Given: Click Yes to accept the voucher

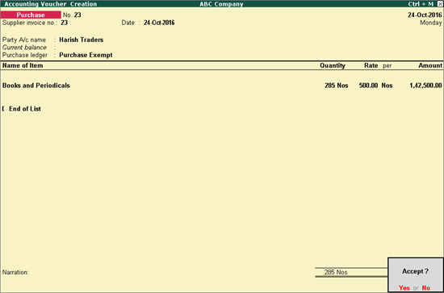Looking at the screenshot, I should tap(404, 288).
